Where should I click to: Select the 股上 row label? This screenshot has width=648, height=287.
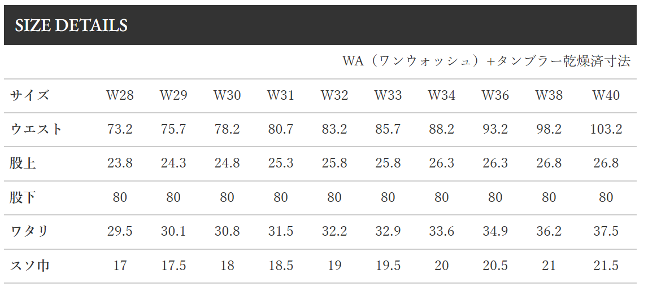[23, 164]
